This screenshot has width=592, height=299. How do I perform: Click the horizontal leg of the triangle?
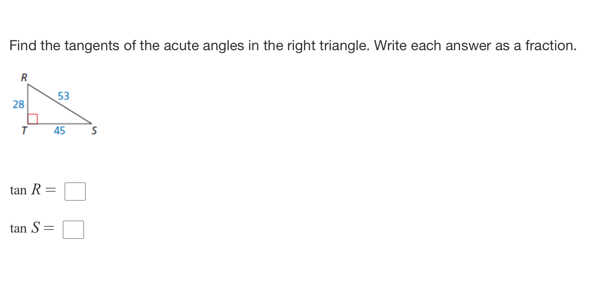click(58, 123)
